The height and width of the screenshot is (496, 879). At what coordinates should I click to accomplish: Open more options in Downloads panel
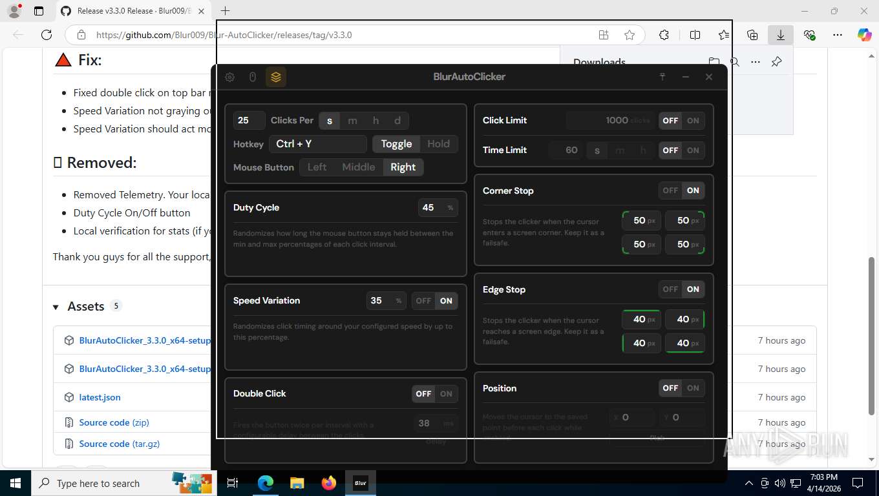tap(756, 62)
